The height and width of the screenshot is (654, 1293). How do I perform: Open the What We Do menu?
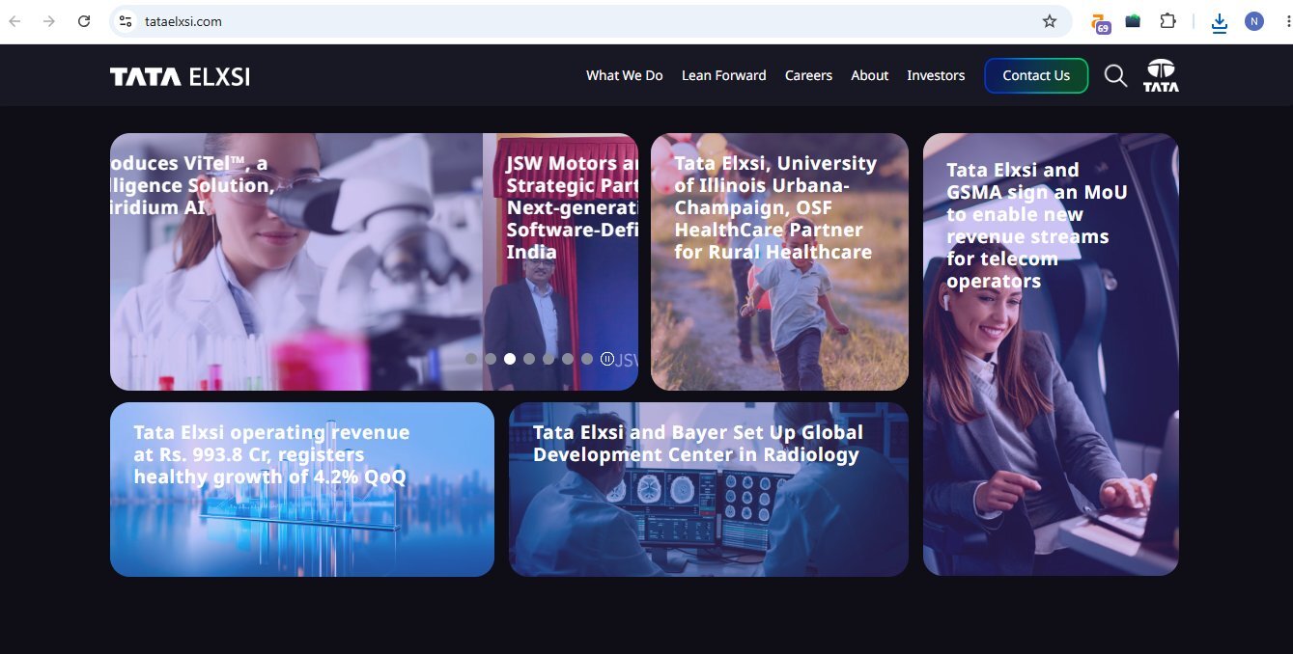tap(625, 75)
